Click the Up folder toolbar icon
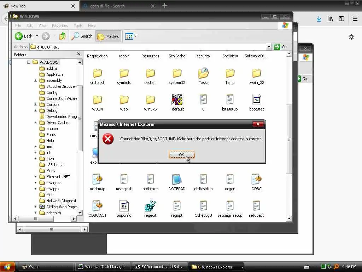 click(x=62, y=36)
